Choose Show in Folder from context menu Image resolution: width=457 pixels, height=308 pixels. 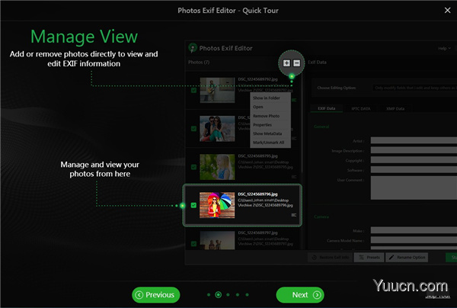pyautogui.click(x=267, y=98)
